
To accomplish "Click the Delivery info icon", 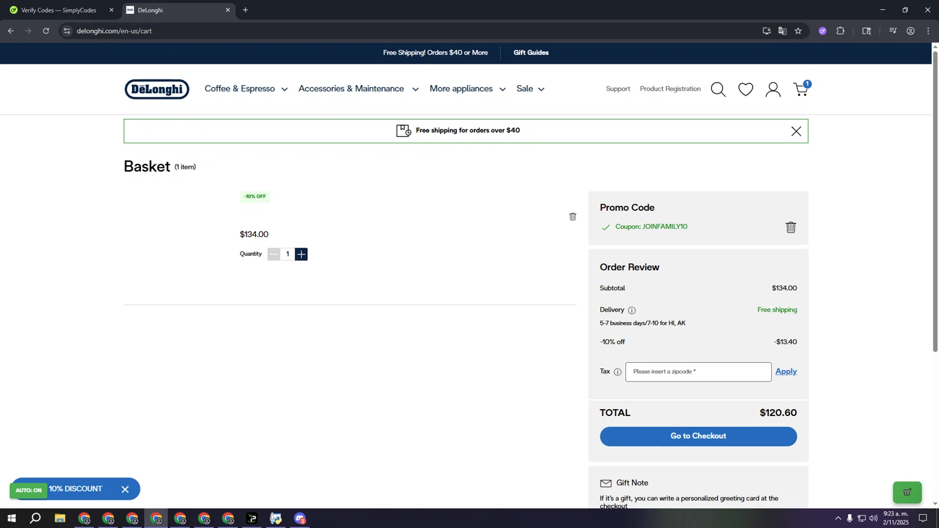I will click(632, 310).
